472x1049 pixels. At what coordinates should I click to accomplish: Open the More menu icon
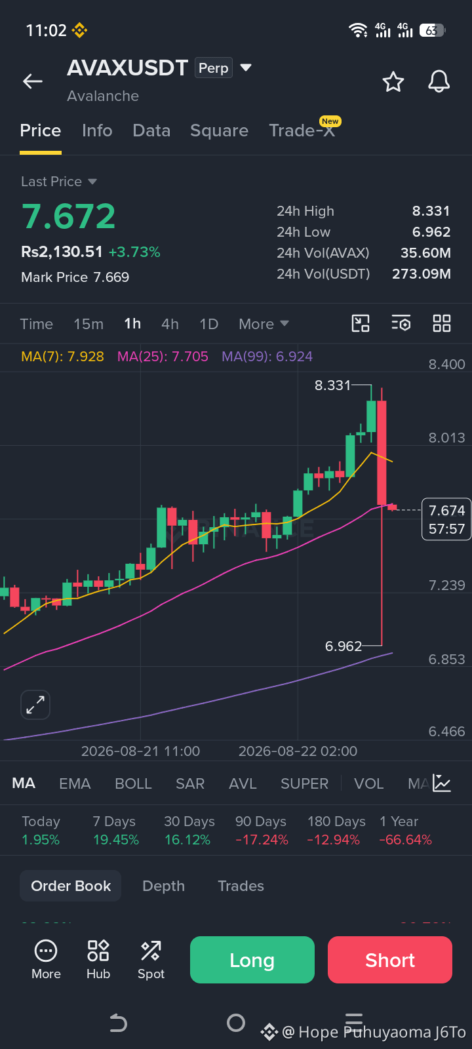46,960
